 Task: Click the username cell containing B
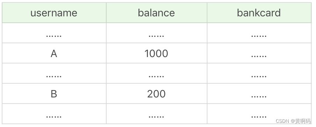[x=54, y=94]
